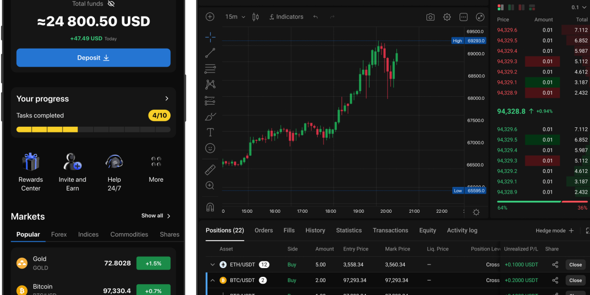Switch to the Commodities markets tab
The width and height of the screenshot is (590, 295).
click(x=129, y=234)
